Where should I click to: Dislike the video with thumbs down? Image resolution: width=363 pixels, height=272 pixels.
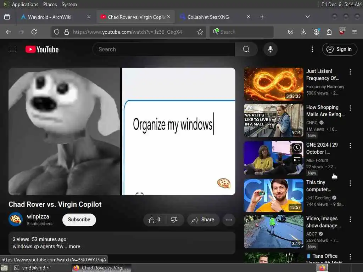[x=174, y=220]
